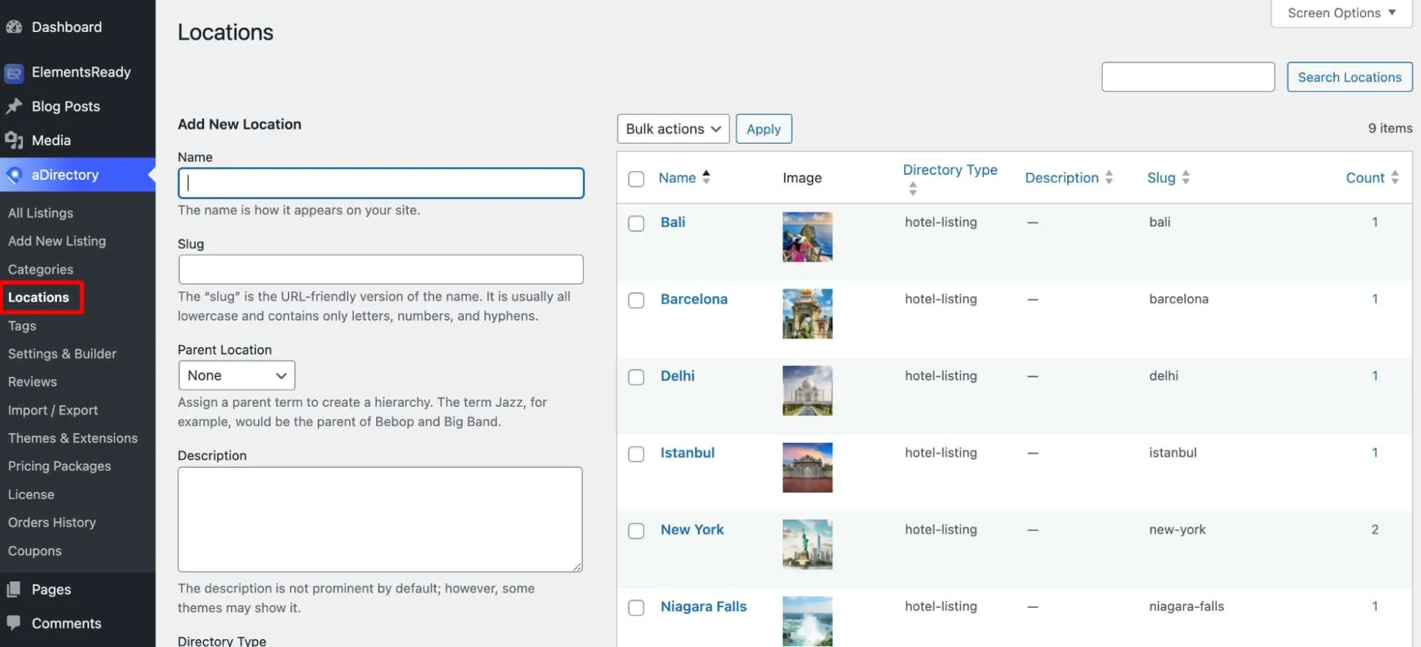The image size is (1421, 647).
Task: Click the Blog Posts pin icon
Action: [14, 107]
